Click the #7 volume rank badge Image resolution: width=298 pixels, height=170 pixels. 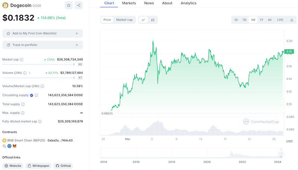tap(80, 78)
